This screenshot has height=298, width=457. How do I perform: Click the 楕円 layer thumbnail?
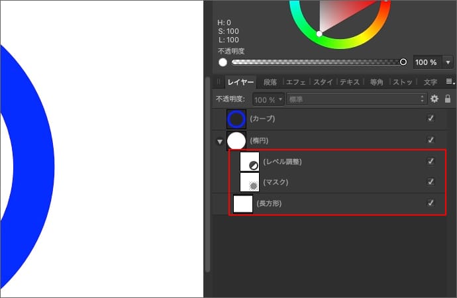[236, 140]
